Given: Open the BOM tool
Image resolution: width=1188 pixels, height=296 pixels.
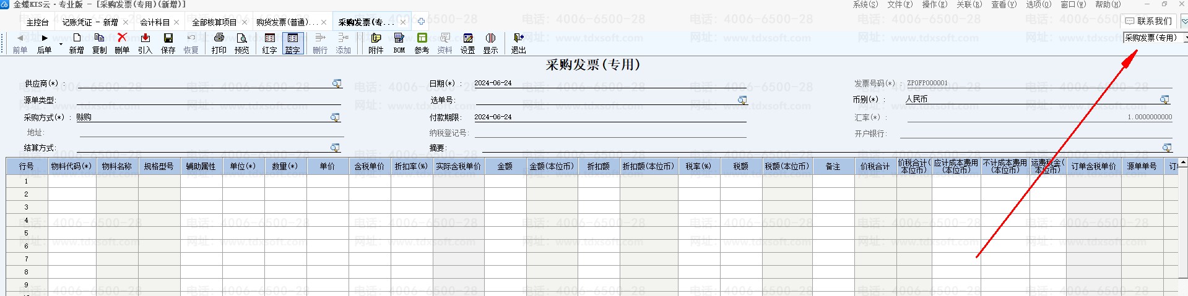Looking at the screenshot, I should point(399,44).
